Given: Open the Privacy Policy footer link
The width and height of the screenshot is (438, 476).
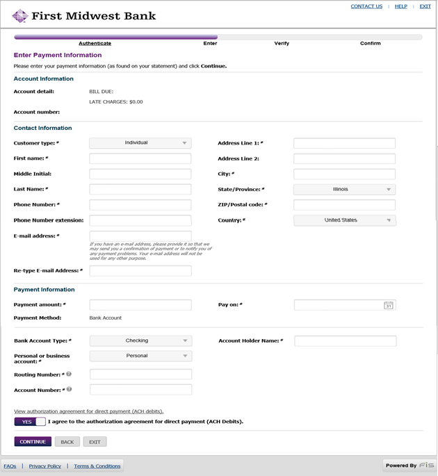Looking at the screenshot, I should pyautogui.click(x=45, y=466).
